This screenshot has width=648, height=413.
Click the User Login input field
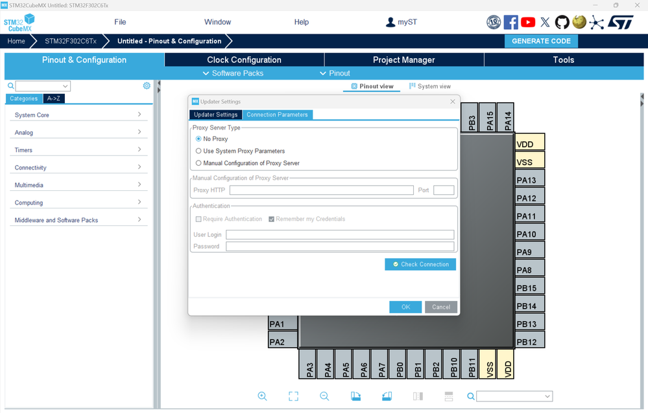pyautogui.click(x=340, y=235)
